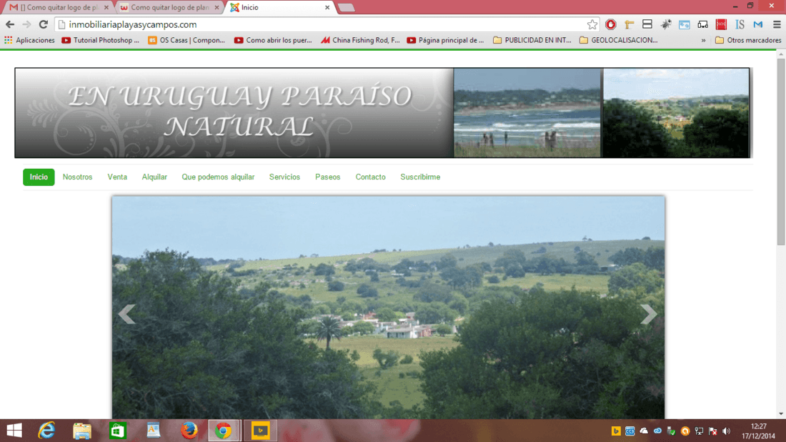Click the taskbar clock and date
786x442 pixels.
coord(758,431)
